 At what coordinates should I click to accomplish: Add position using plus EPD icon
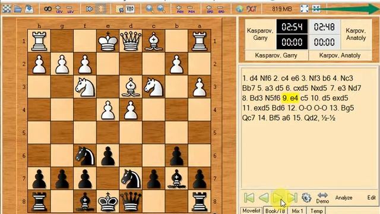click(210, 10)
